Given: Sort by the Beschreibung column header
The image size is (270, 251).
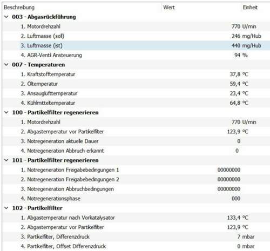Looking at the screenshot, I should coord(19,8).
